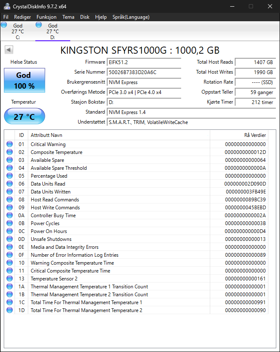Image resolution: width=280 pixels, height=352 pixels.
Task: Select the C: drive tab
Action: tap(18, 32)
